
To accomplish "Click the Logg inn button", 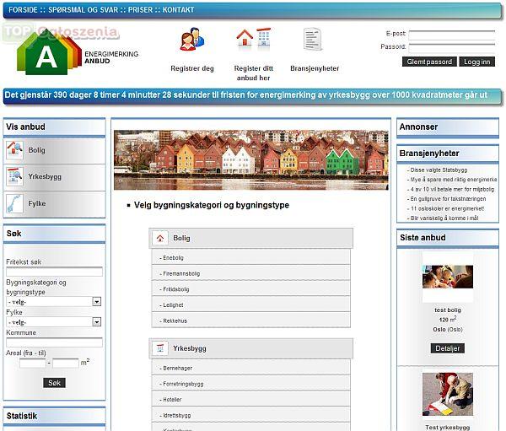I will tap(477, 62).
